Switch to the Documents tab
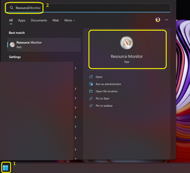190x173 pixels. (x=39, y=20)
